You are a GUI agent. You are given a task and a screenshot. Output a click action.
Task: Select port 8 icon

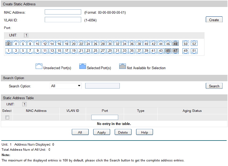30,43
